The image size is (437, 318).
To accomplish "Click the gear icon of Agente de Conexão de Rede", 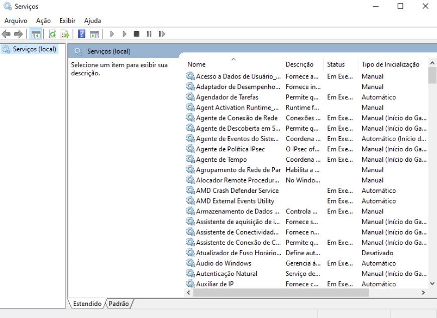I will pos(190,118).
